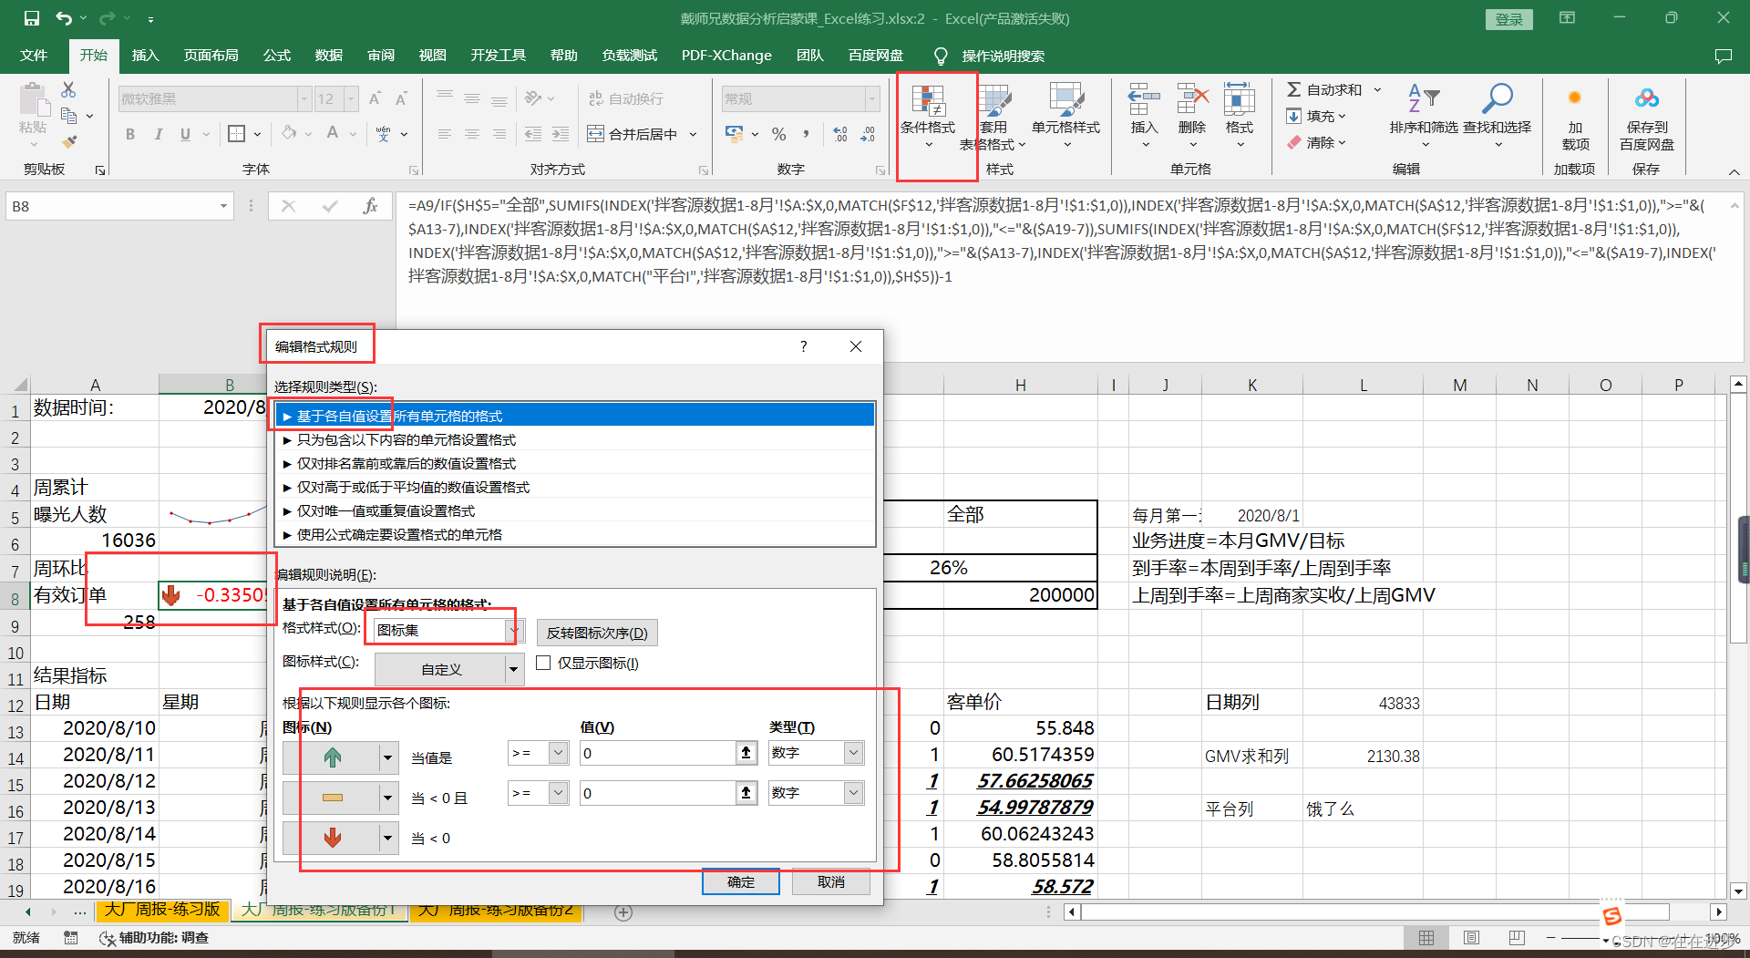Toggle Italic formatting button
The height and width of the screenshot is (958, 1750).
[158, 134]
